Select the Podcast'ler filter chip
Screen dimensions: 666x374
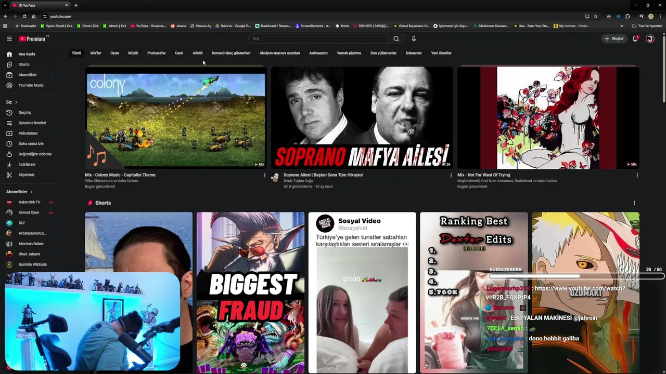click(x=157, y=53)
